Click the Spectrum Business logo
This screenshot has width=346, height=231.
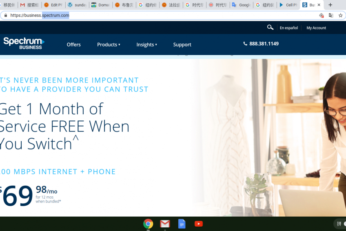point(24,43)
